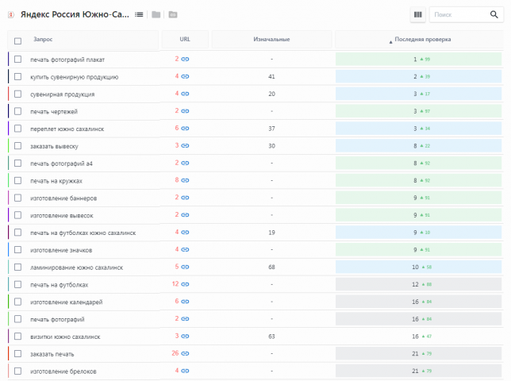Click the list view icon next to title
Viewport: 511px width, 381px height.
pos(139,14)
